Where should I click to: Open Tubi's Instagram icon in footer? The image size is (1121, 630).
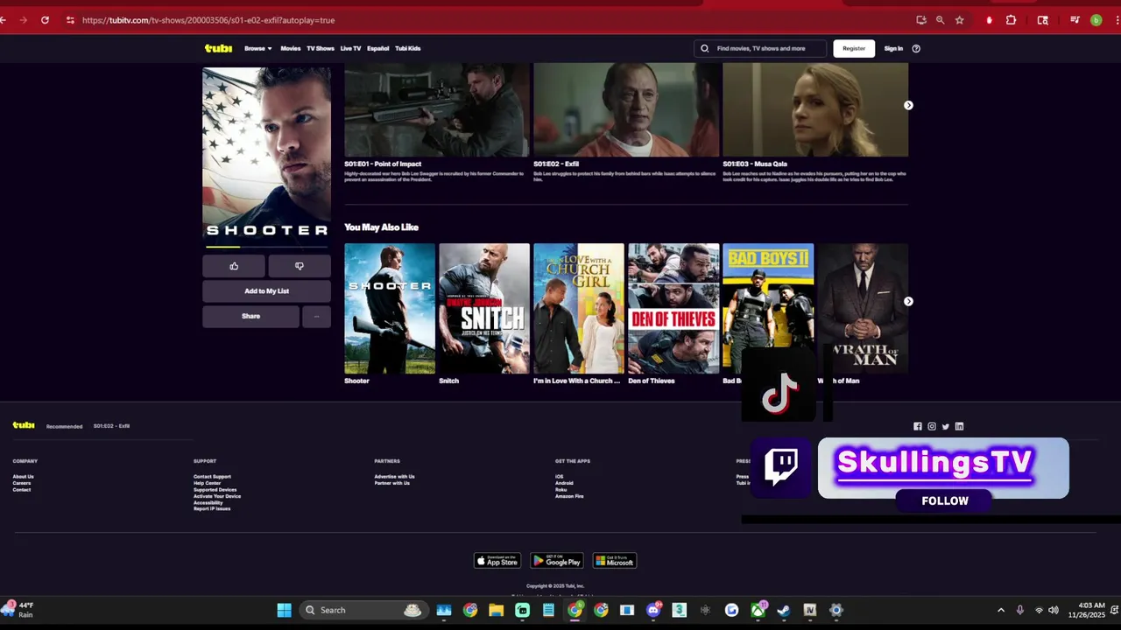coord(932,426)
